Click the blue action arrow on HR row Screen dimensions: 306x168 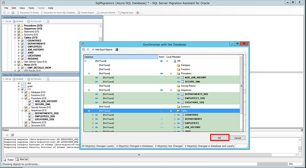tap(161, 61)
